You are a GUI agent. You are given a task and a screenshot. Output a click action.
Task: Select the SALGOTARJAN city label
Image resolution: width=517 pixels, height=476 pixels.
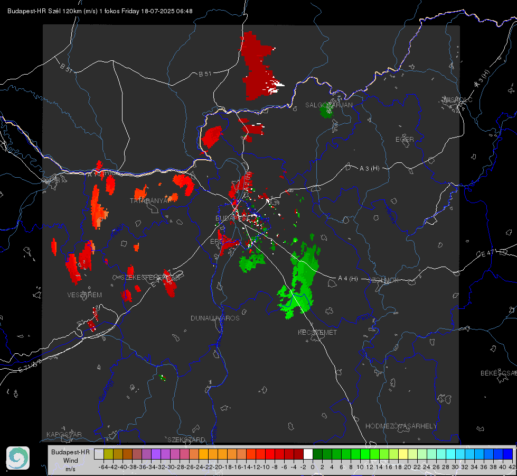(328, 105)
